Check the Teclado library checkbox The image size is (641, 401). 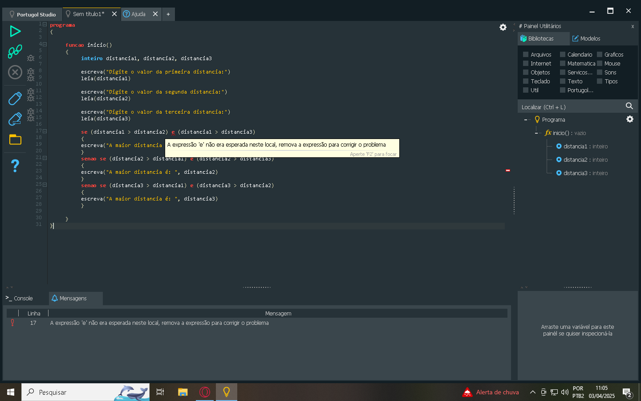click(x=526, y=81)
